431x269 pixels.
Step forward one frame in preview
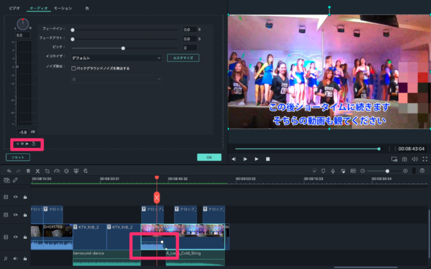[x=245, y=159]
